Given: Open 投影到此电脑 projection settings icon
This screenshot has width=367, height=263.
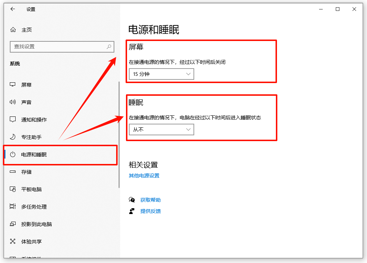Looking at the screenshot, I should (x=13, y=224).
